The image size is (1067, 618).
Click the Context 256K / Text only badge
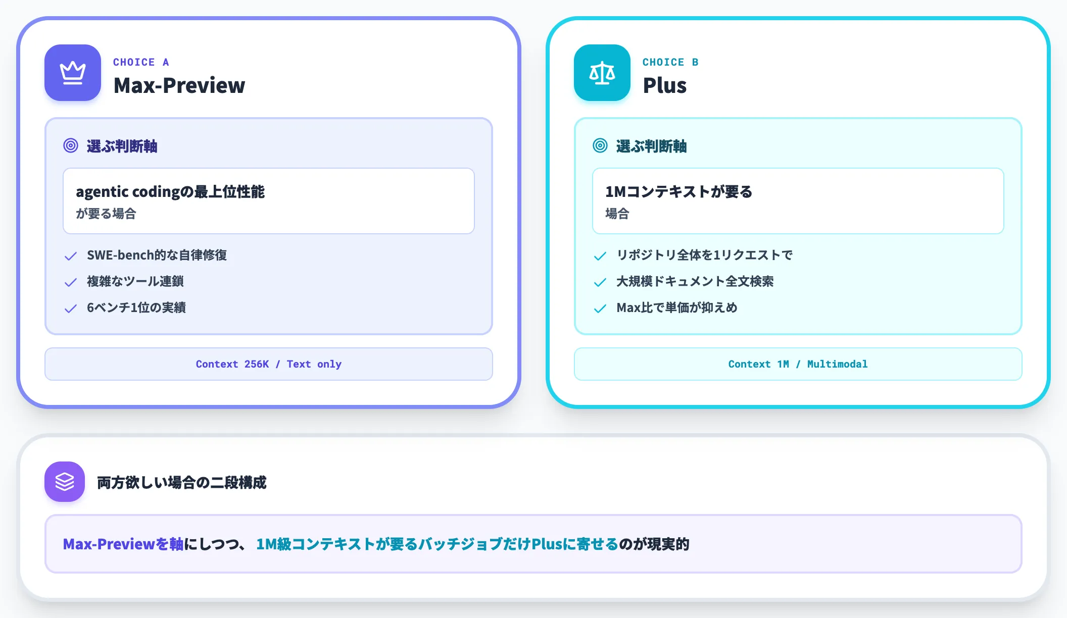269,364
